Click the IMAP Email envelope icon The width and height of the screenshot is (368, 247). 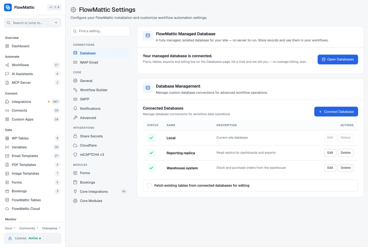click(75, 62)
